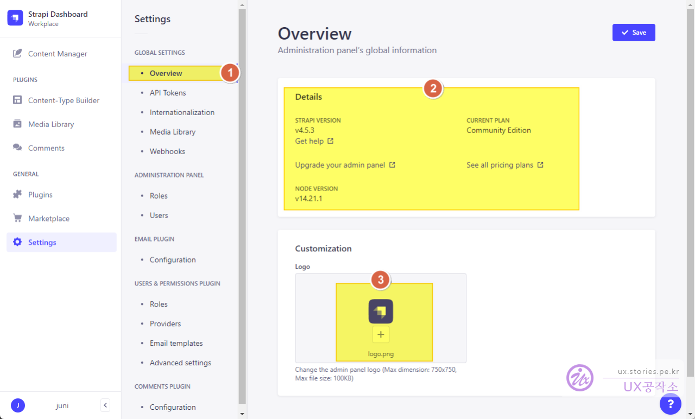
Task: Click the Media Library image icon in main sidebar
Action: pyautogui.click(x=17, y=124)
